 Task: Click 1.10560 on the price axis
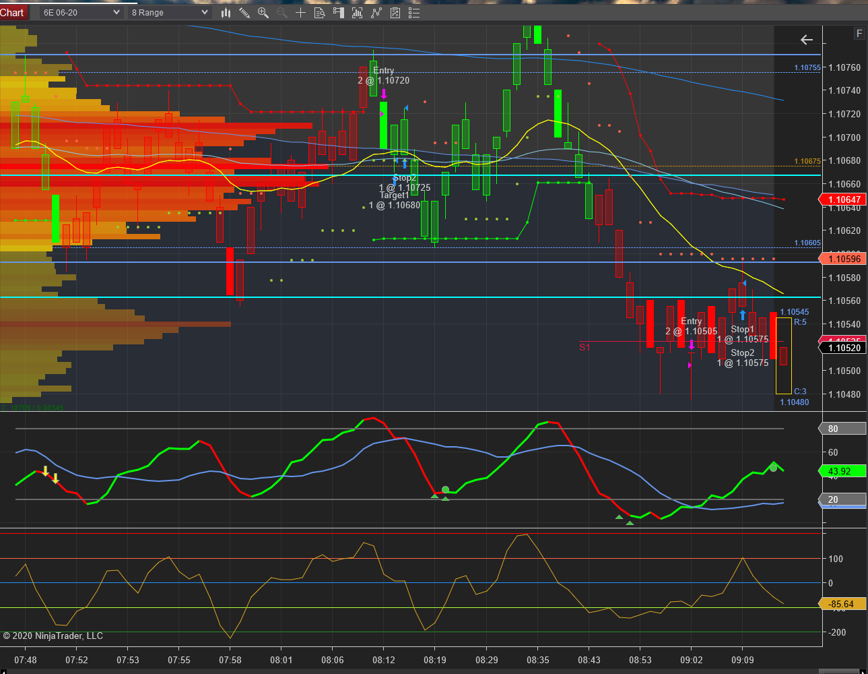pos(844,301)
